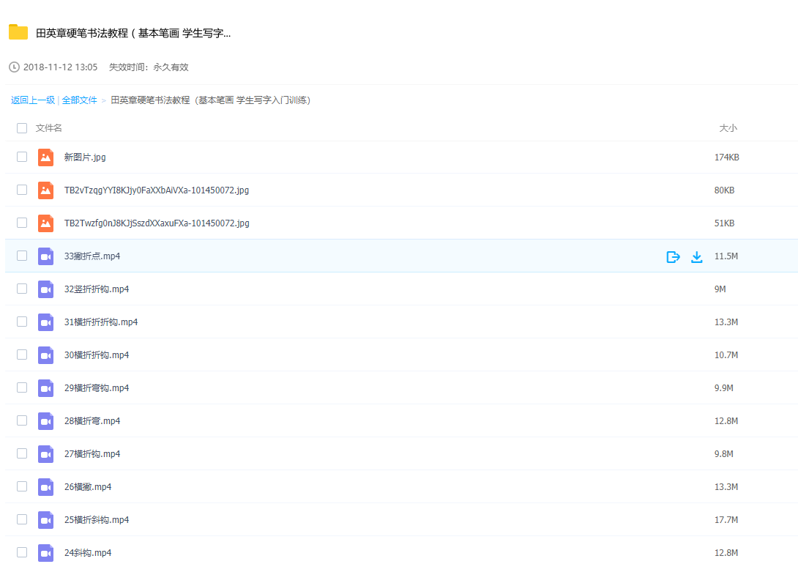
Task: Check the box for 新图片.jpg
Action: coord(22,157)
